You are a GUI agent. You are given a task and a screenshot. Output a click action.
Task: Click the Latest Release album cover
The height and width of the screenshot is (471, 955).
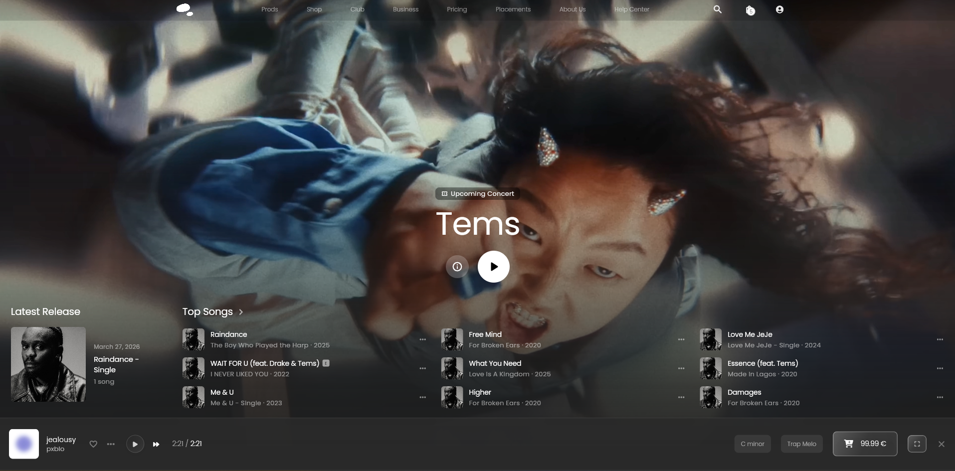pos(48,364)
